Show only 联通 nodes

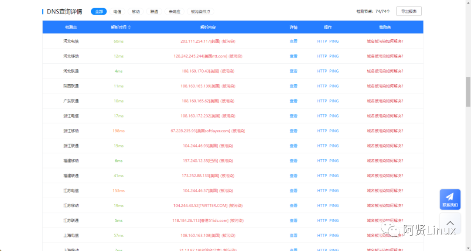[154, 11]
